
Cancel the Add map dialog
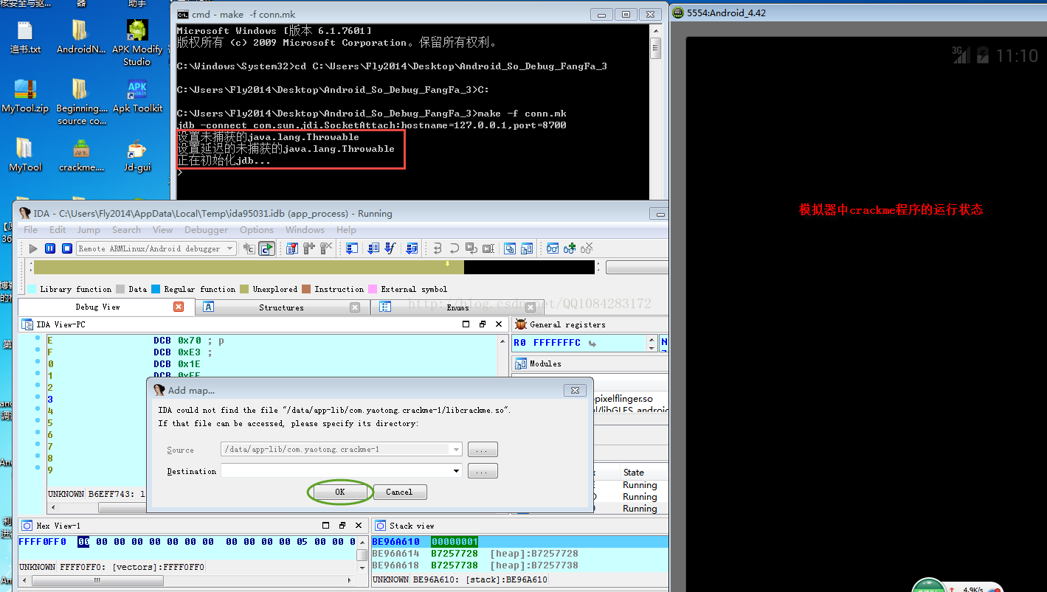point(399,492)
